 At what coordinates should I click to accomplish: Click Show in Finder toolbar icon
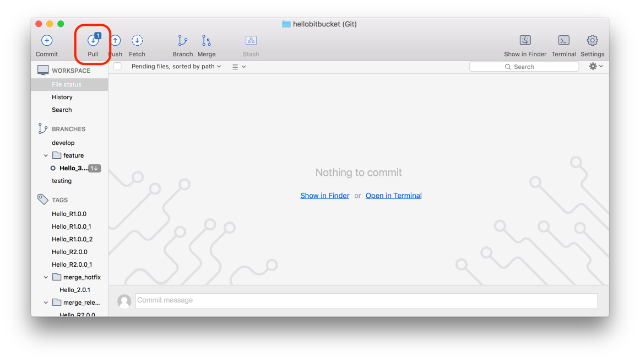click(x=525, y=40)
